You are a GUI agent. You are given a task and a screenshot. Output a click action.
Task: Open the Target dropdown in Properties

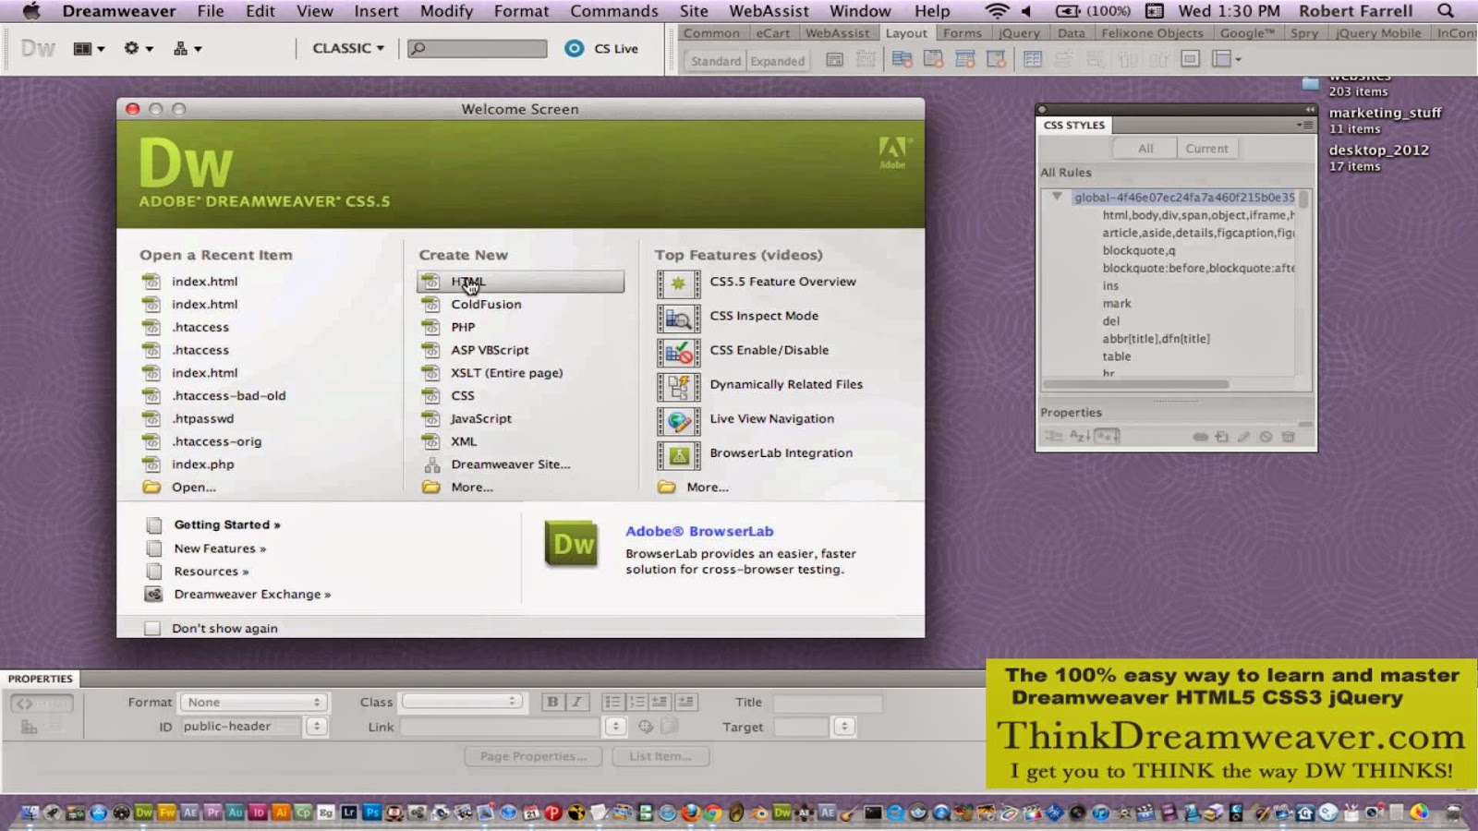click(x=844, y=727)
